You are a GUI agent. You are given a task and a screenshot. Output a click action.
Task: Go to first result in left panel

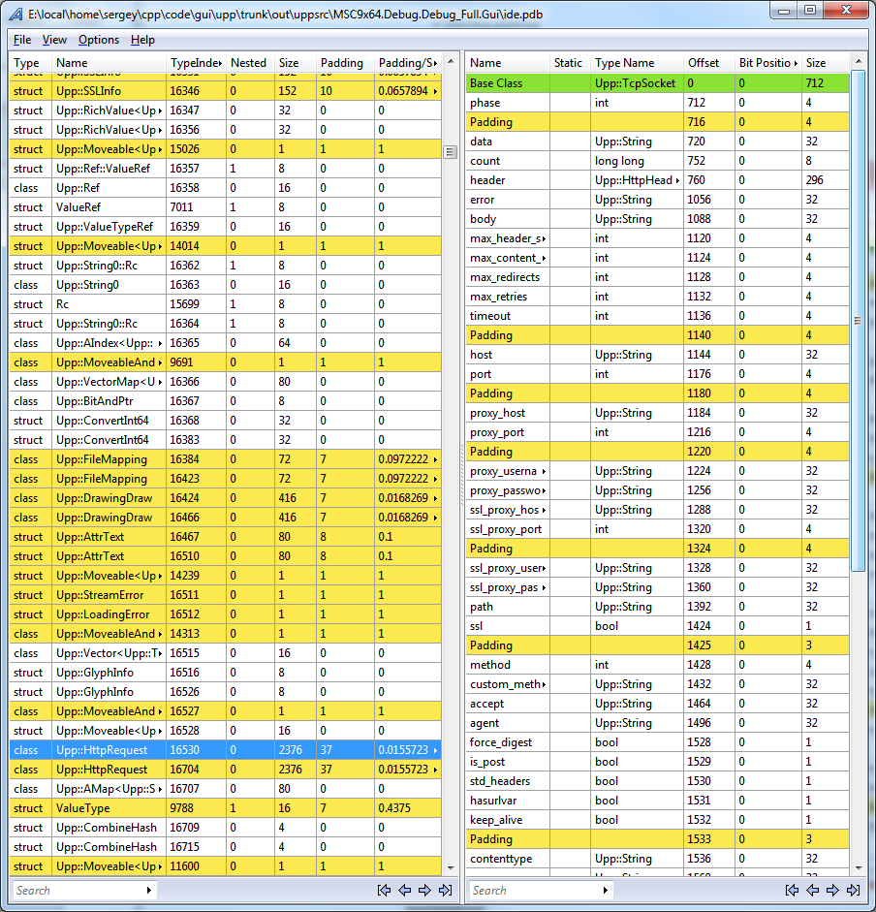pos(384,890)
